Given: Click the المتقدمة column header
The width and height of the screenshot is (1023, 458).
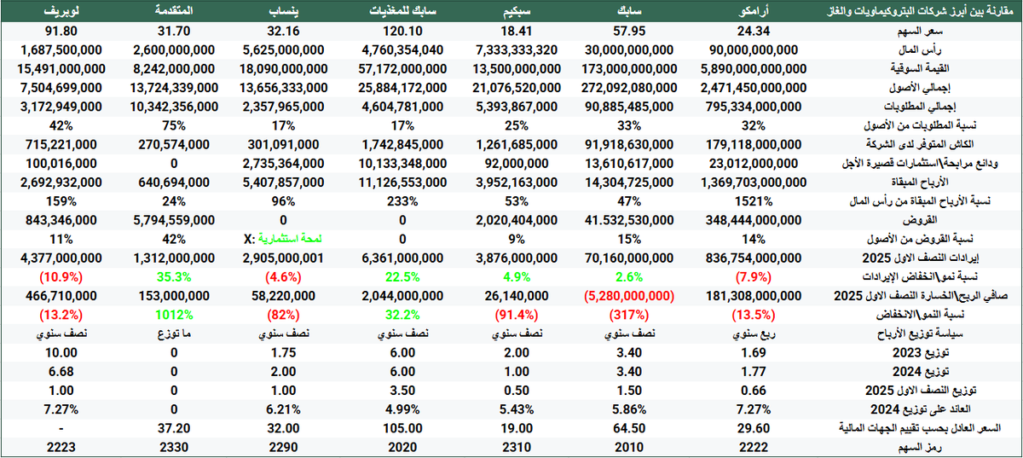Looking at the screenshot, I should click(174, 13).
